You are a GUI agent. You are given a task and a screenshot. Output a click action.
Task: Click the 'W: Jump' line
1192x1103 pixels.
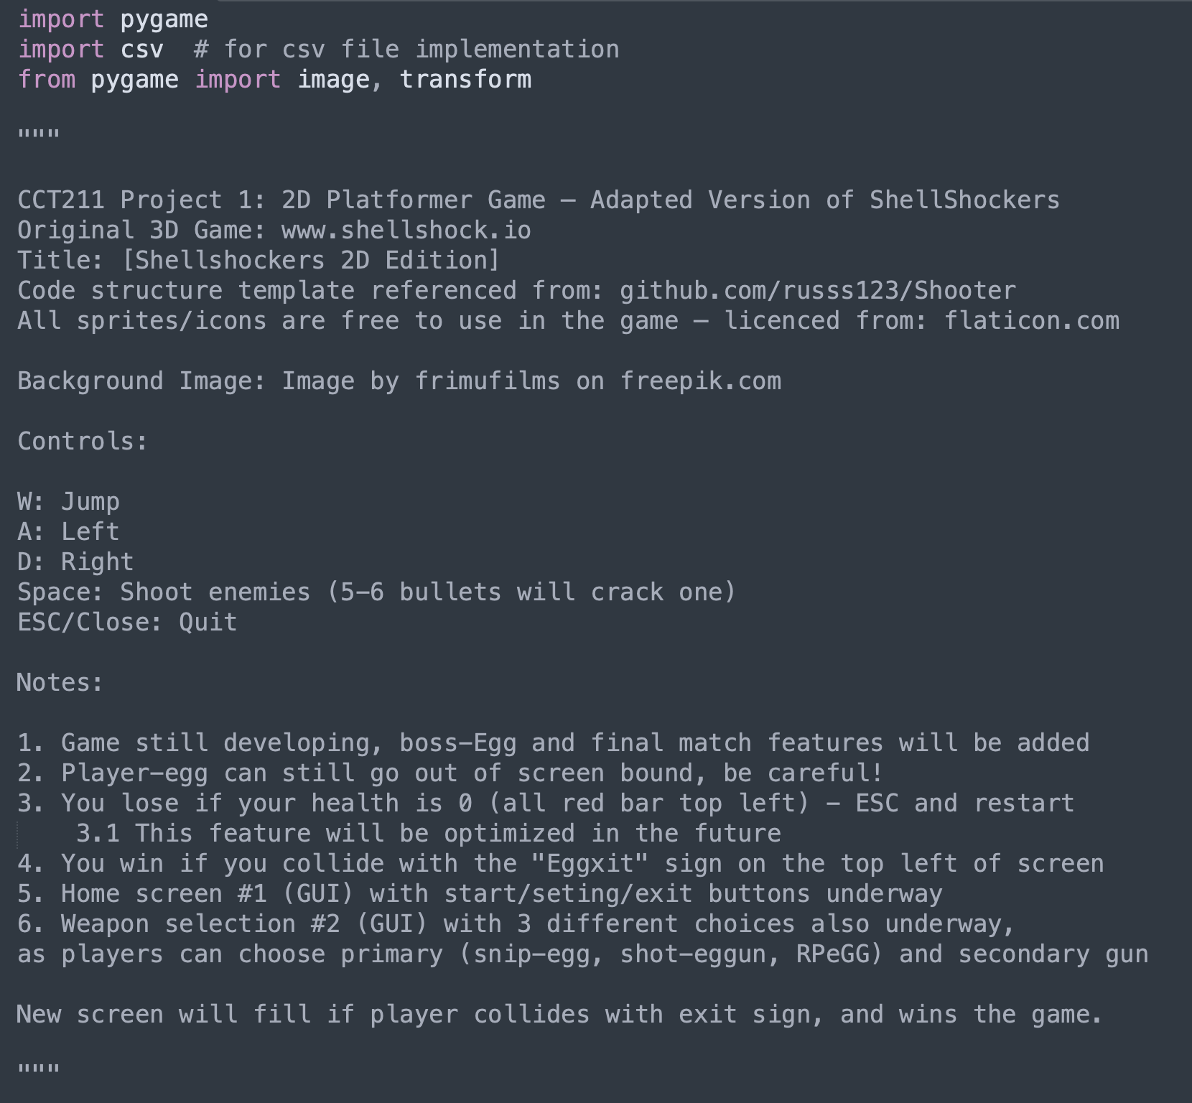point(68,502)
